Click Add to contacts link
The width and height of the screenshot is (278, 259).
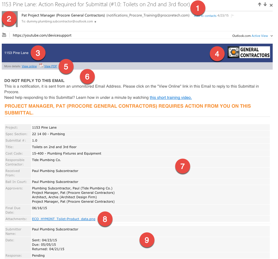[x=207, y=16]
